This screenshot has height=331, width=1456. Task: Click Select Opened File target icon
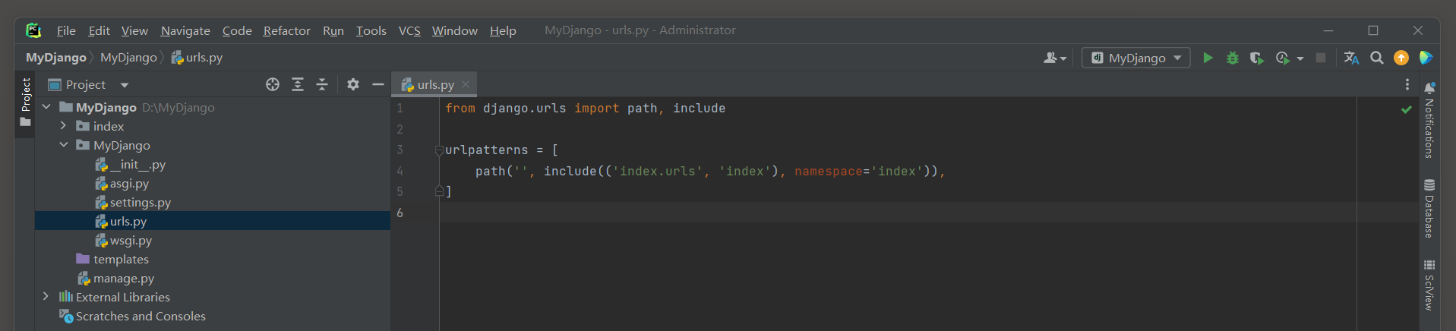(273, 84)
